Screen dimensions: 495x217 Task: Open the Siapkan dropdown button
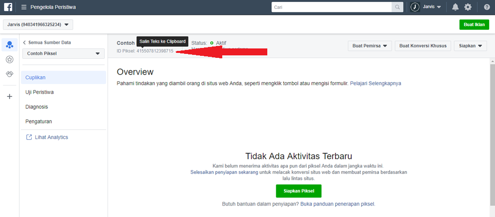point(470,46)
